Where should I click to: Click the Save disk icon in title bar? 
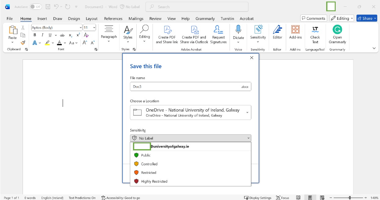point(48,7)
